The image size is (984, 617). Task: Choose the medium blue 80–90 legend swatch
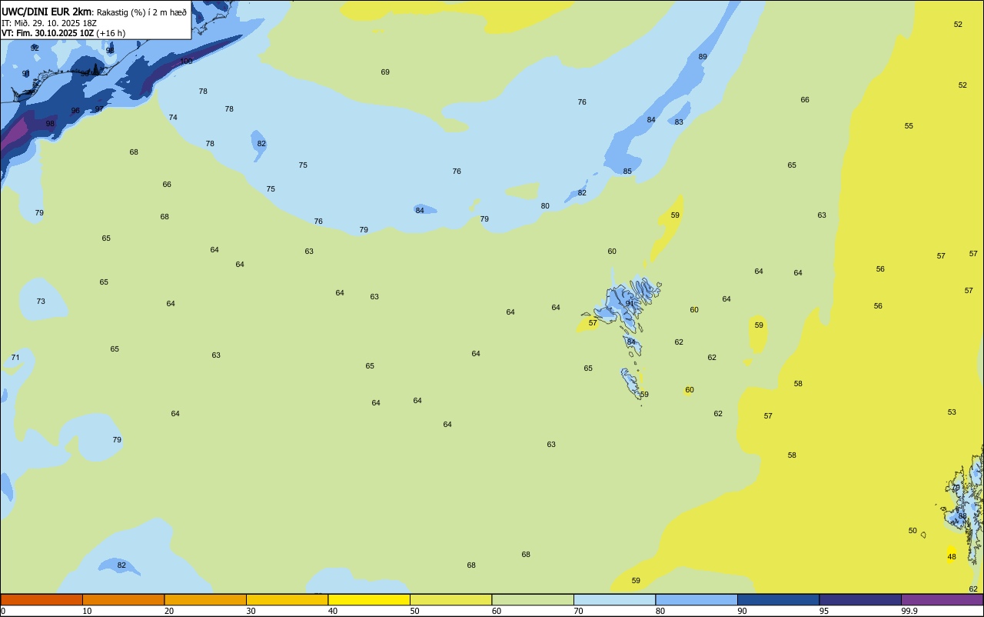(x=696, y=599)
